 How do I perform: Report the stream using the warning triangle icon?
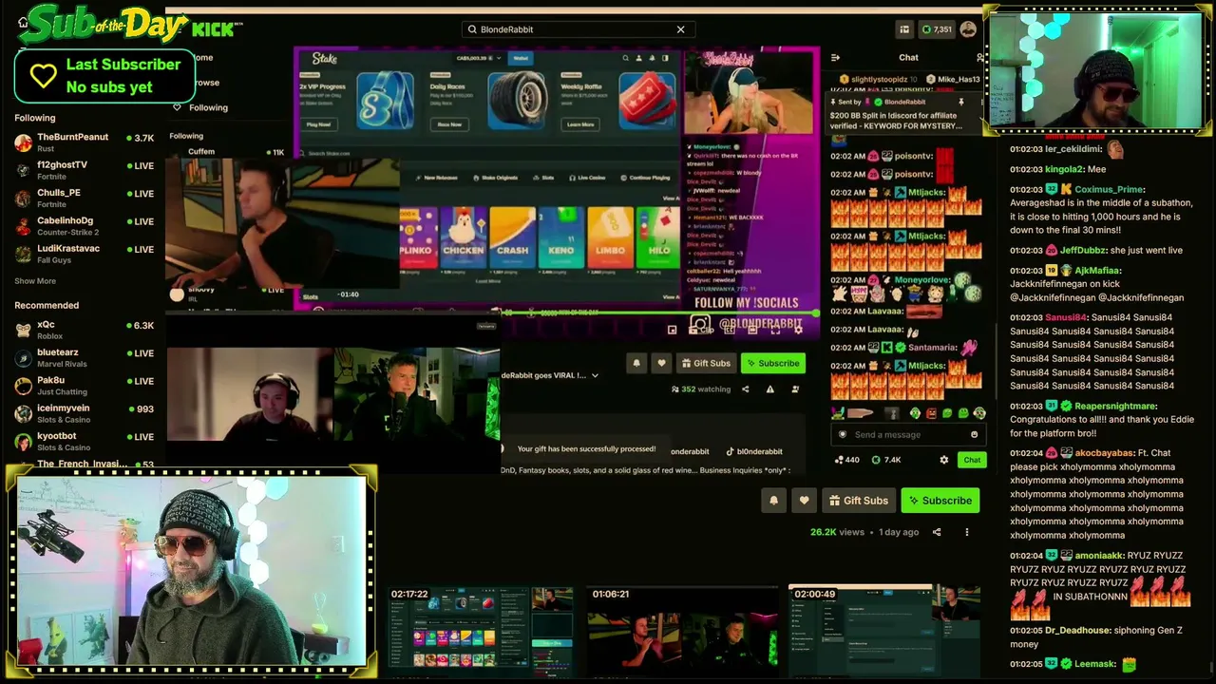pyautogui.click(x=770, y=389)
